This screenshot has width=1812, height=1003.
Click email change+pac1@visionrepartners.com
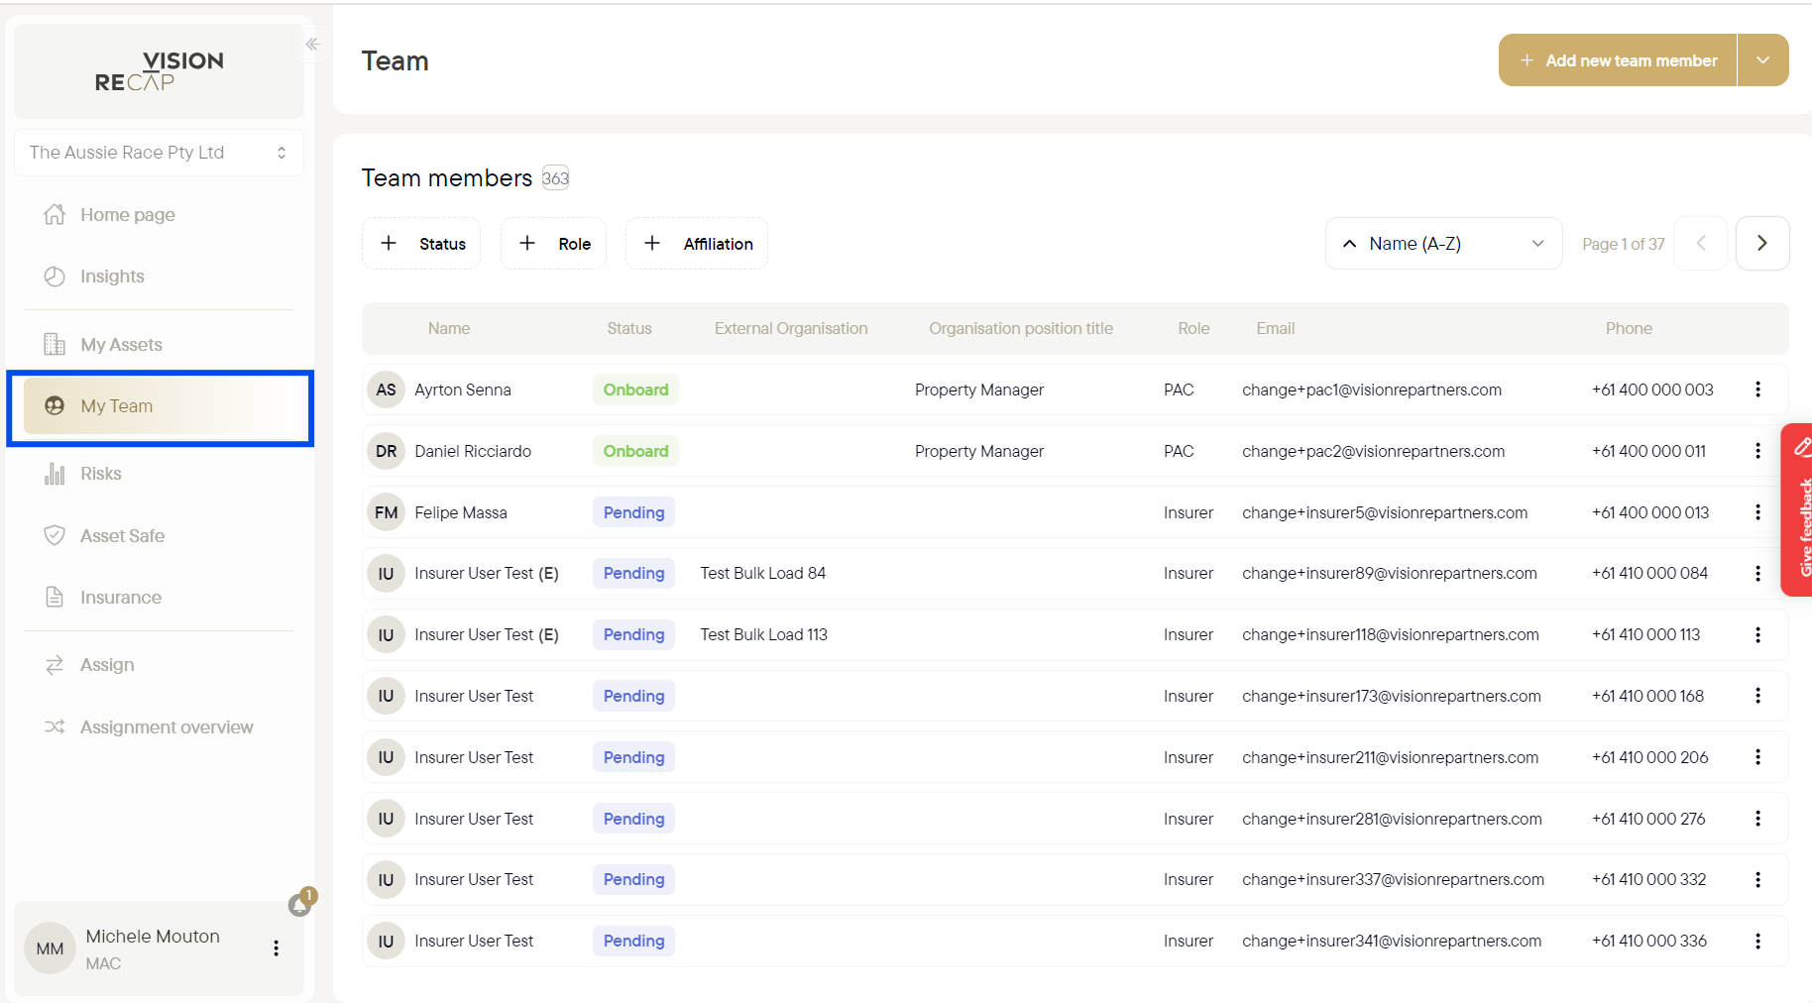(1372, 390)
